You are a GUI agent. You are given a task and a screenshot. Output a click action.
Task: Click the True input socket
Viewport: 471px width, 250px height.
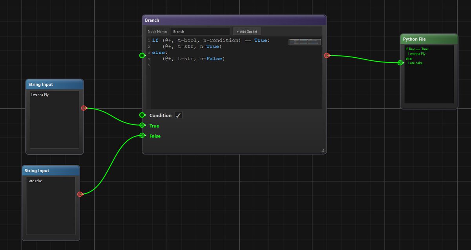[142, 125]
